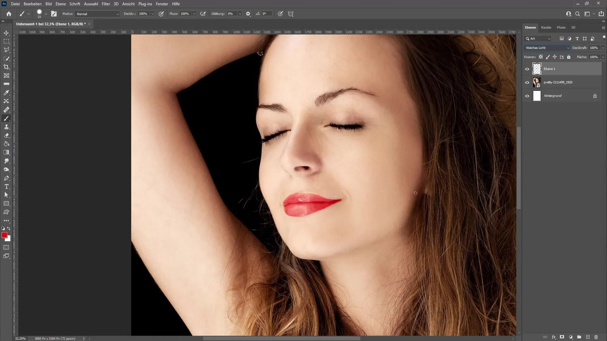Screen dimensions: 607x341
Task: Open the Ebene menu
Action: pyautogui.click(x=60, y=4)
